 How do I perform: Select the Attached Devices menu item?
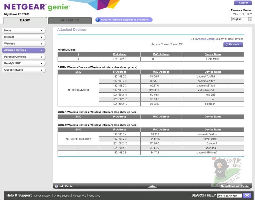pyautogui.click(x=23, y=50)
